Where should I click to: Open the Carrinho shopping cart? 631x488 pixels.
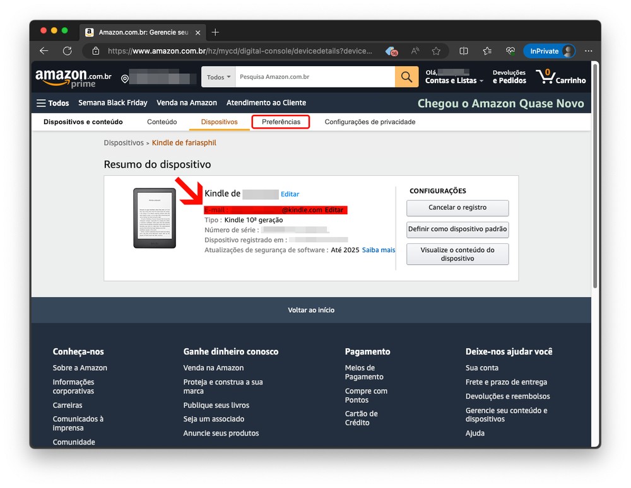coord(560,77)
